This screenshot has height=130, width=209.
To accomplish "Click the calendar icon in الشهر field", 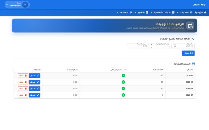I will pyautogui.click(x=175, y=46).
